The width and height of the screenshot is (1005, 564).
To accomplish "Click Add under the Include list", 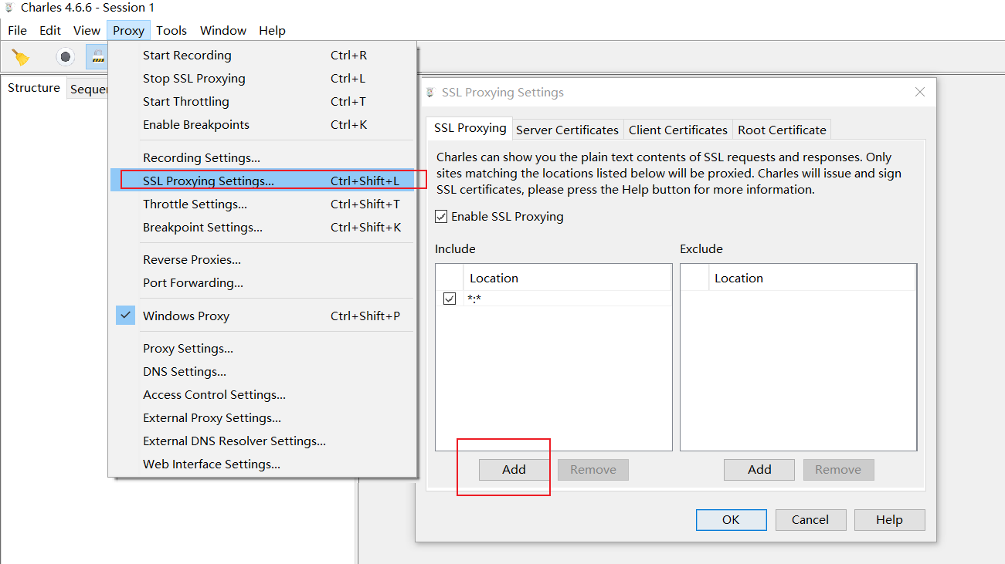I will [x=514, y=470].
